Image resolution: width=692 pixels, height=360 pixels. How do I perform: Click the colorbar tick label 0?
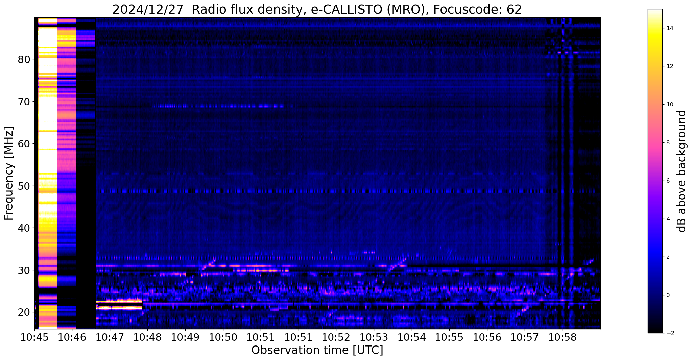(x=668, y=295)
